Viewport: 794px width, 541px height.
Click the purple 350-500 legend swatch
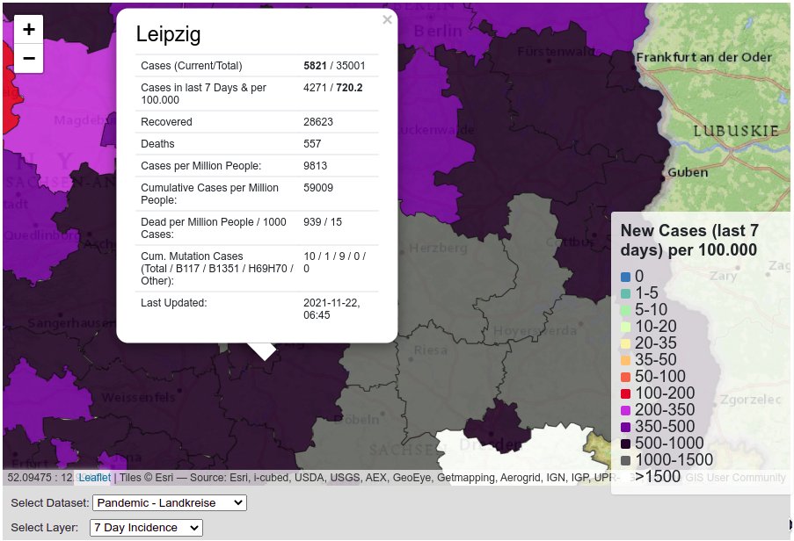(625, 427)
